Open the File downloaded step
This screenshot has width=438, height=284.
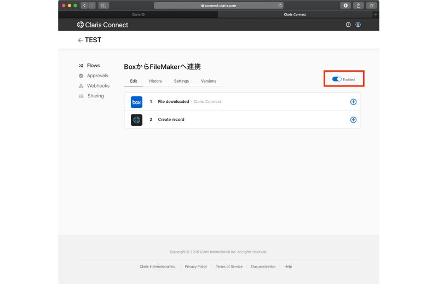pyautogui.click(x=242, y=102)
